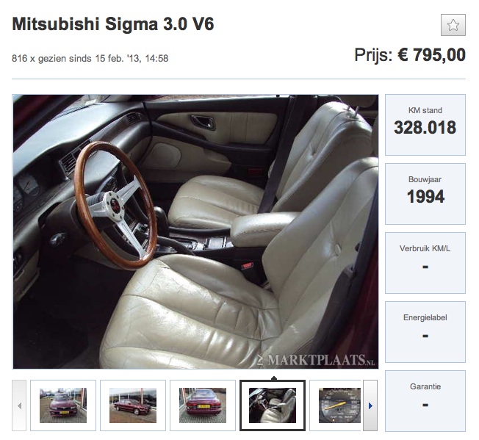479x440 pixels.
Task: Click the Marktplaats.nl watermark logo
Action: pyautogui.click(x=316, y=360)
